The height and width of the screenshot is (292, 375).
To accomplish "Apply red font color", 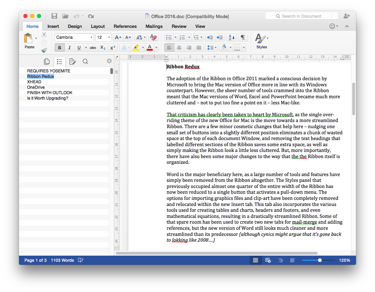I will click(150, 48).
